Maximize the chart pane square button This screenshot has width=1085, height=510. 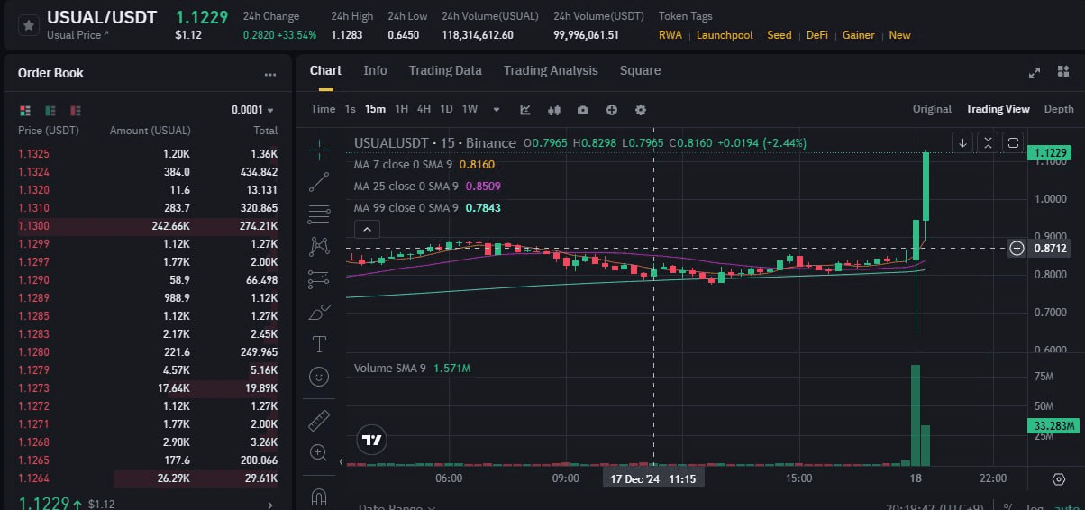pyautogui.click(x=1014, y=142)
